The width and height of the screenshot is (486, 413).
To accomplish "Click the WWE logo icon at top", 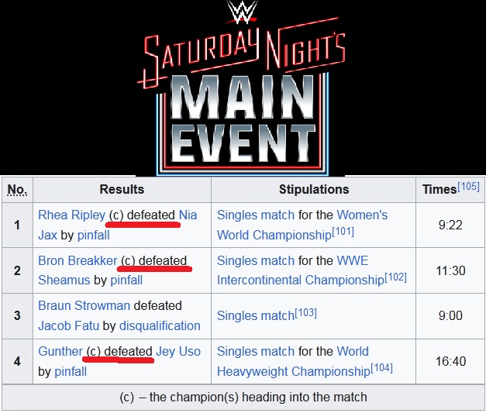I will [x=243, y=13].
